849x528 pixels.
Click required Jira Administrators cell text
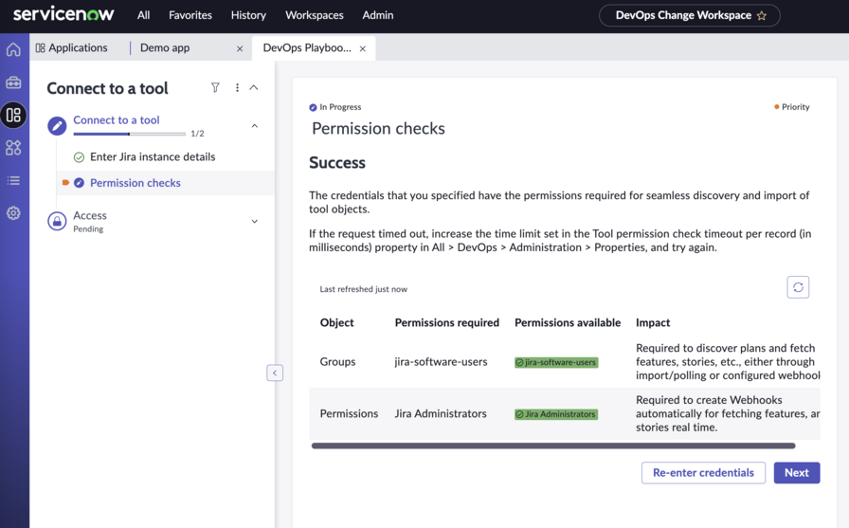[x=441, y=413]
